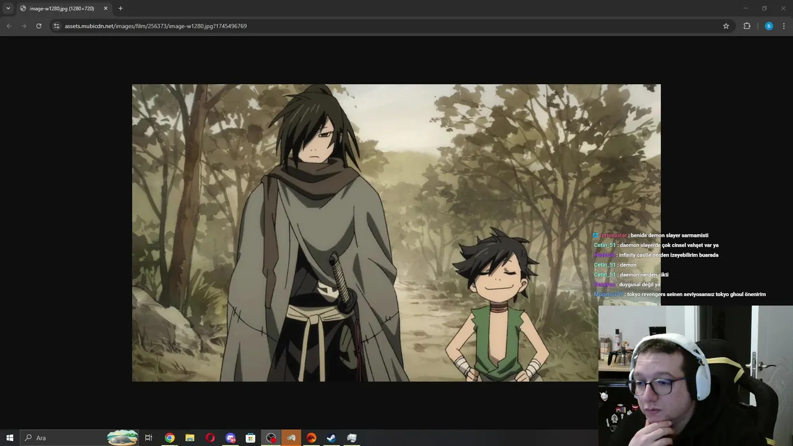Minimize the Chrome window
This screenshot has width=793, height=446.
(745, 8)
